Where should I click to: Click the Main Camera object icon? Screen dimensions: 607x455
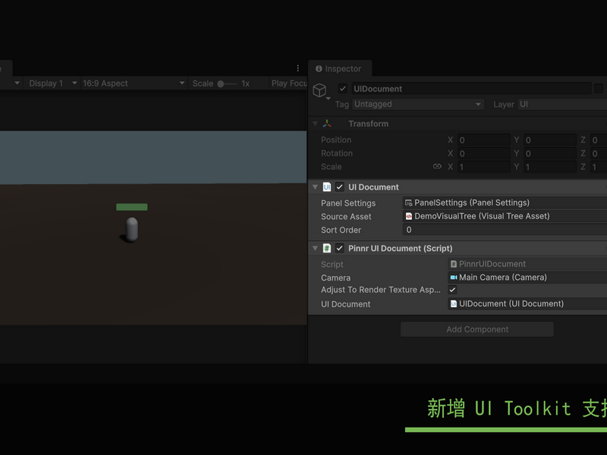click(454, 278)
